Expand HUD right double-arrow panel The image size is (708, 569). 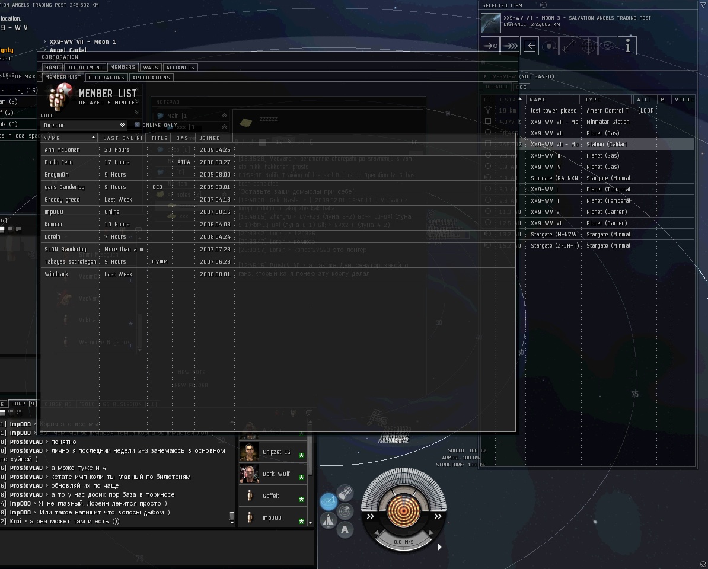438,516
